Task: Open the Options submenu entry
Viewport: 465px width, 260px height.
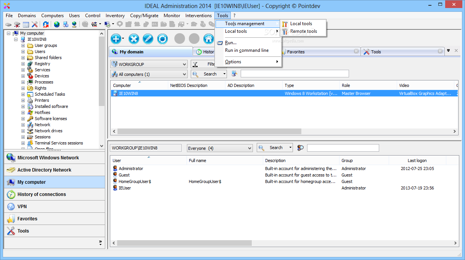Action: point(248,62)
